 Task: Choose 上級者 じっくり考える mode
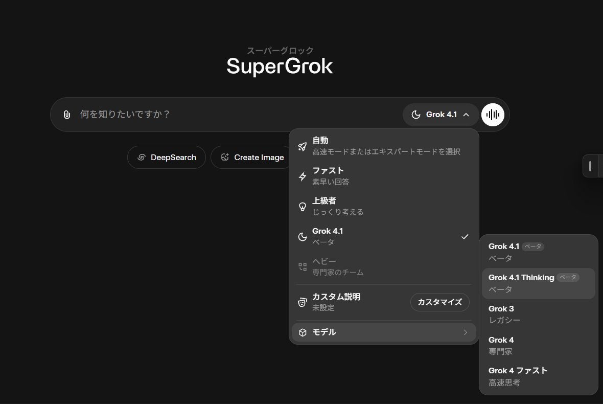(384, 207)
